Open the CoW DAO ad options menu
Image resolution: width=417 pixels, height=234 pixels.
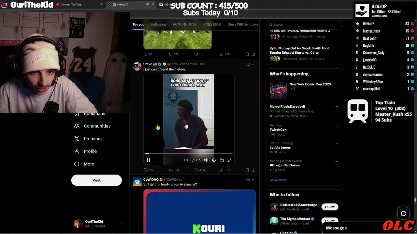254,179
